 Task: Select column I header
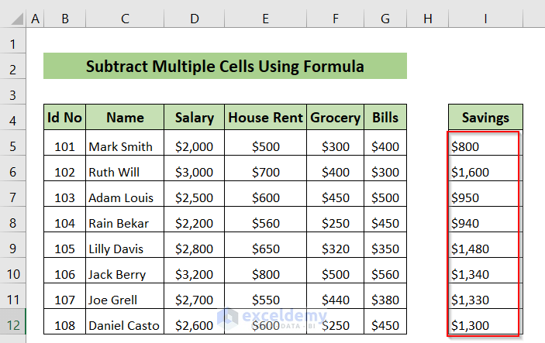pyautogui.click(x=485, y=18)
